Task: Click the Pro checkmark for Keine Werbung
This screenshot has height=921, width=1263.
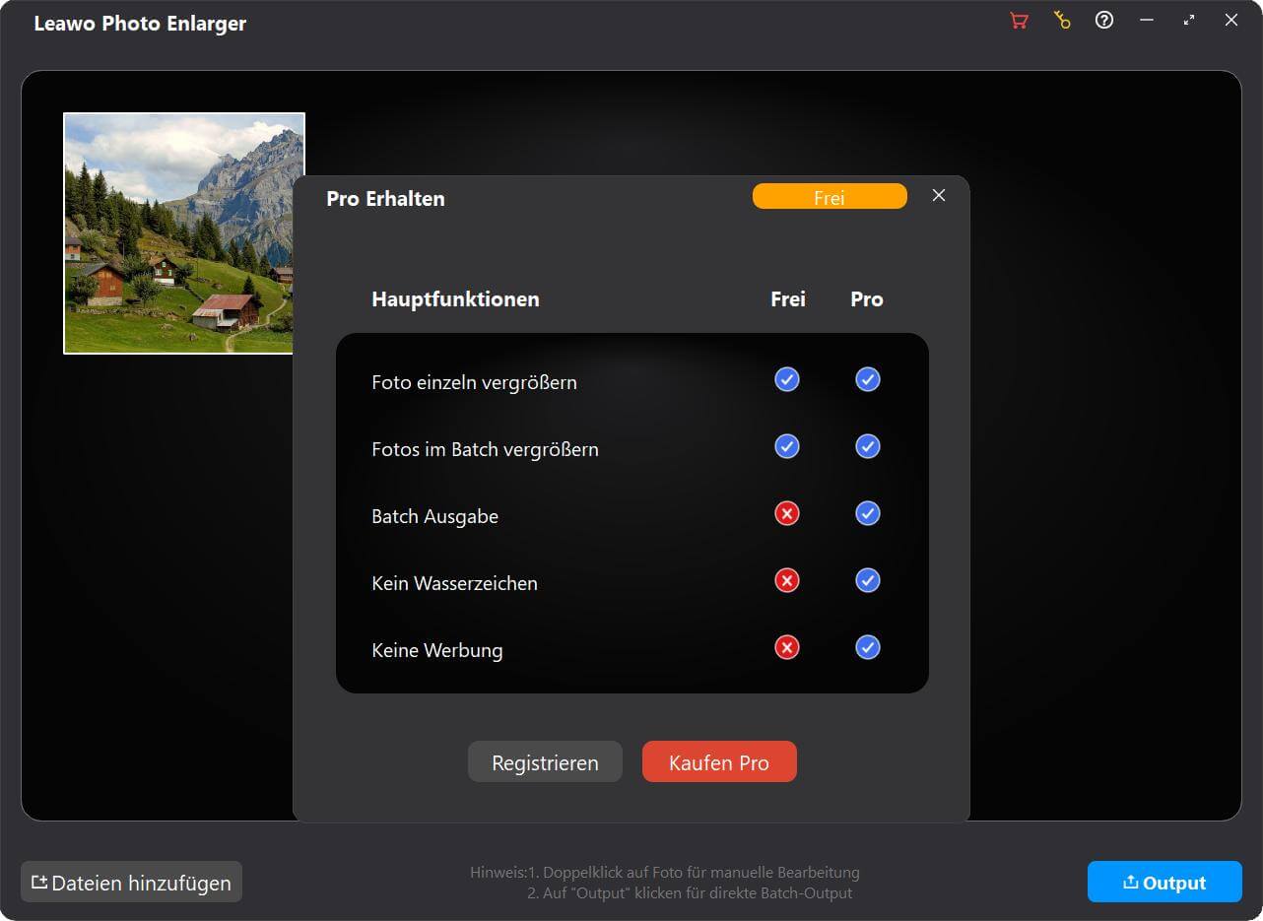Action: (868, 647)
